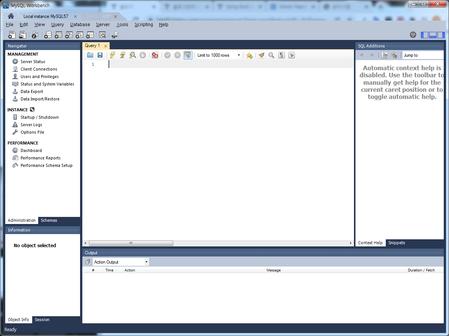Image resolution: width=449 pixels, height=336 pixels.
Task: Open Options File under Instance
Action: coord(32,132)
